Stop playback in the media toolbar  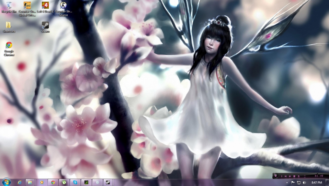294,176
